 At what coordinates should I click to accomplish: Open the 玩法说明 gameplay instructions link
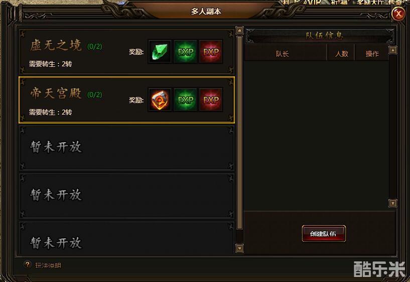48,265
